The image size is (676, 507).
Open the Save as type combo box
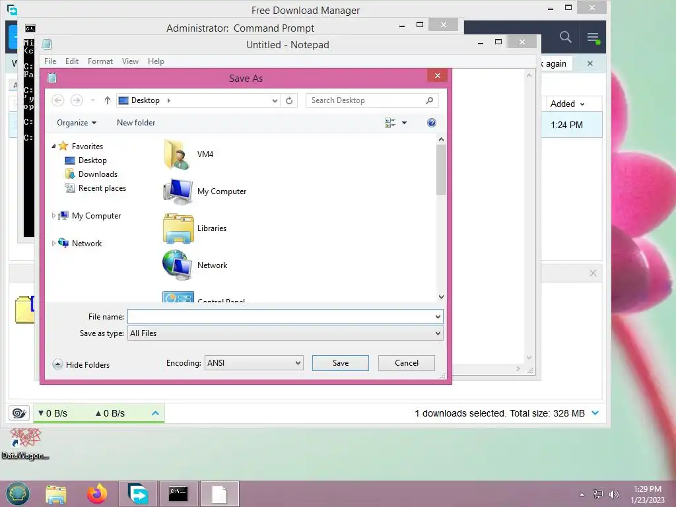[x=285, y=333]
